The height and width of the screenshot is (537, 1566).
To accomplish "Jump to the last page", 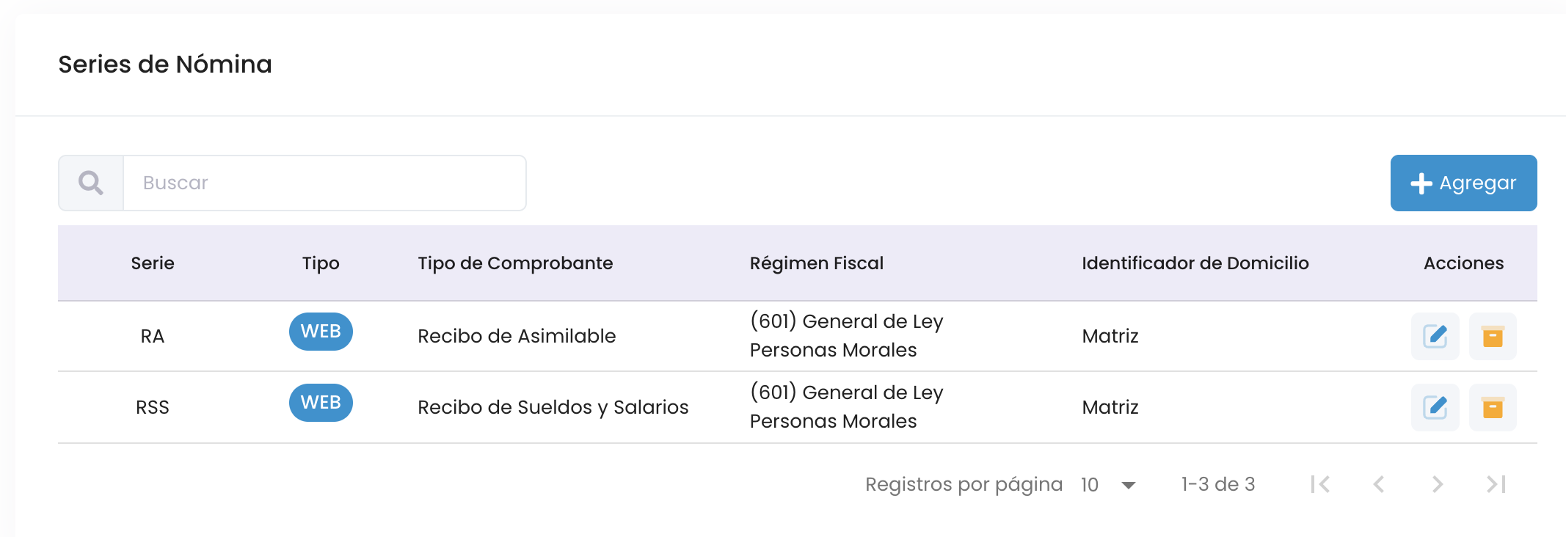I will 1496,484.
